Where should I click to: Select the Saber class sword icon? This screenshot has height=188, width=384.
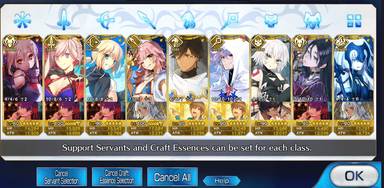tap(64, 20)
